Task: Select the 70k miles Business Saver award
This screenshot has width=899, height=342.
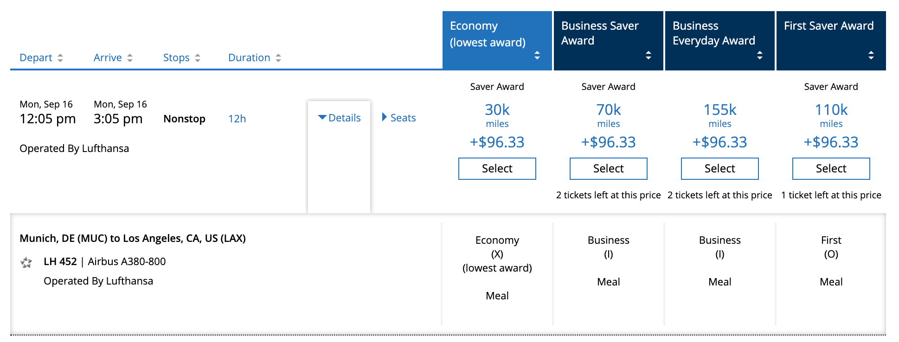Action: [x=608, y=169]
